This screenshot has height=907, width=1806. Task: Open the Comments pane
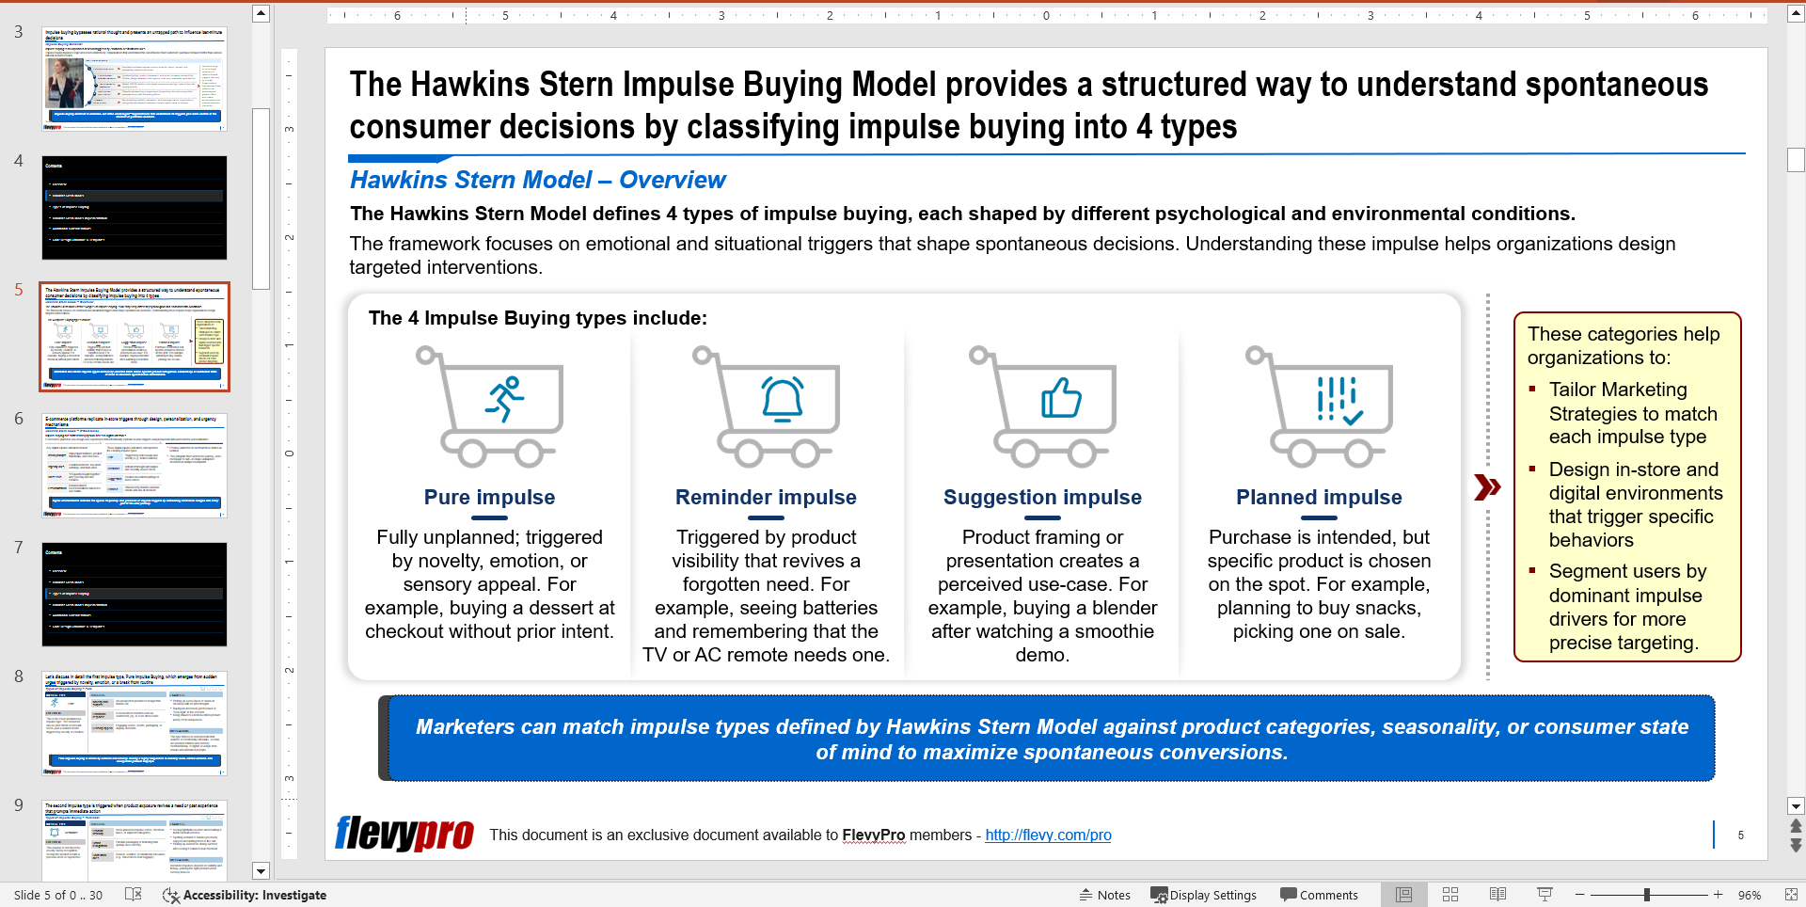(x=1319, y=895)
